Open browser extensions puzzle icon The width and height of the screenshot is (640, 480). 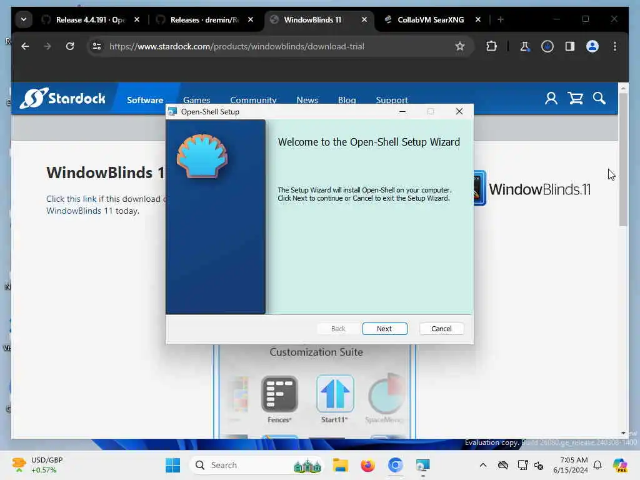(491, 46)
